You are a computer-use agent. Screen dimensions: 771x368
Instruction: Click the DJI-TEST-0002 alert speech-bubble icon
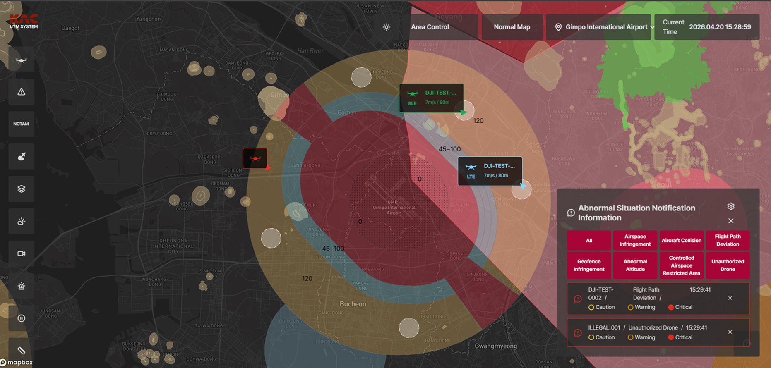[578, 299]
